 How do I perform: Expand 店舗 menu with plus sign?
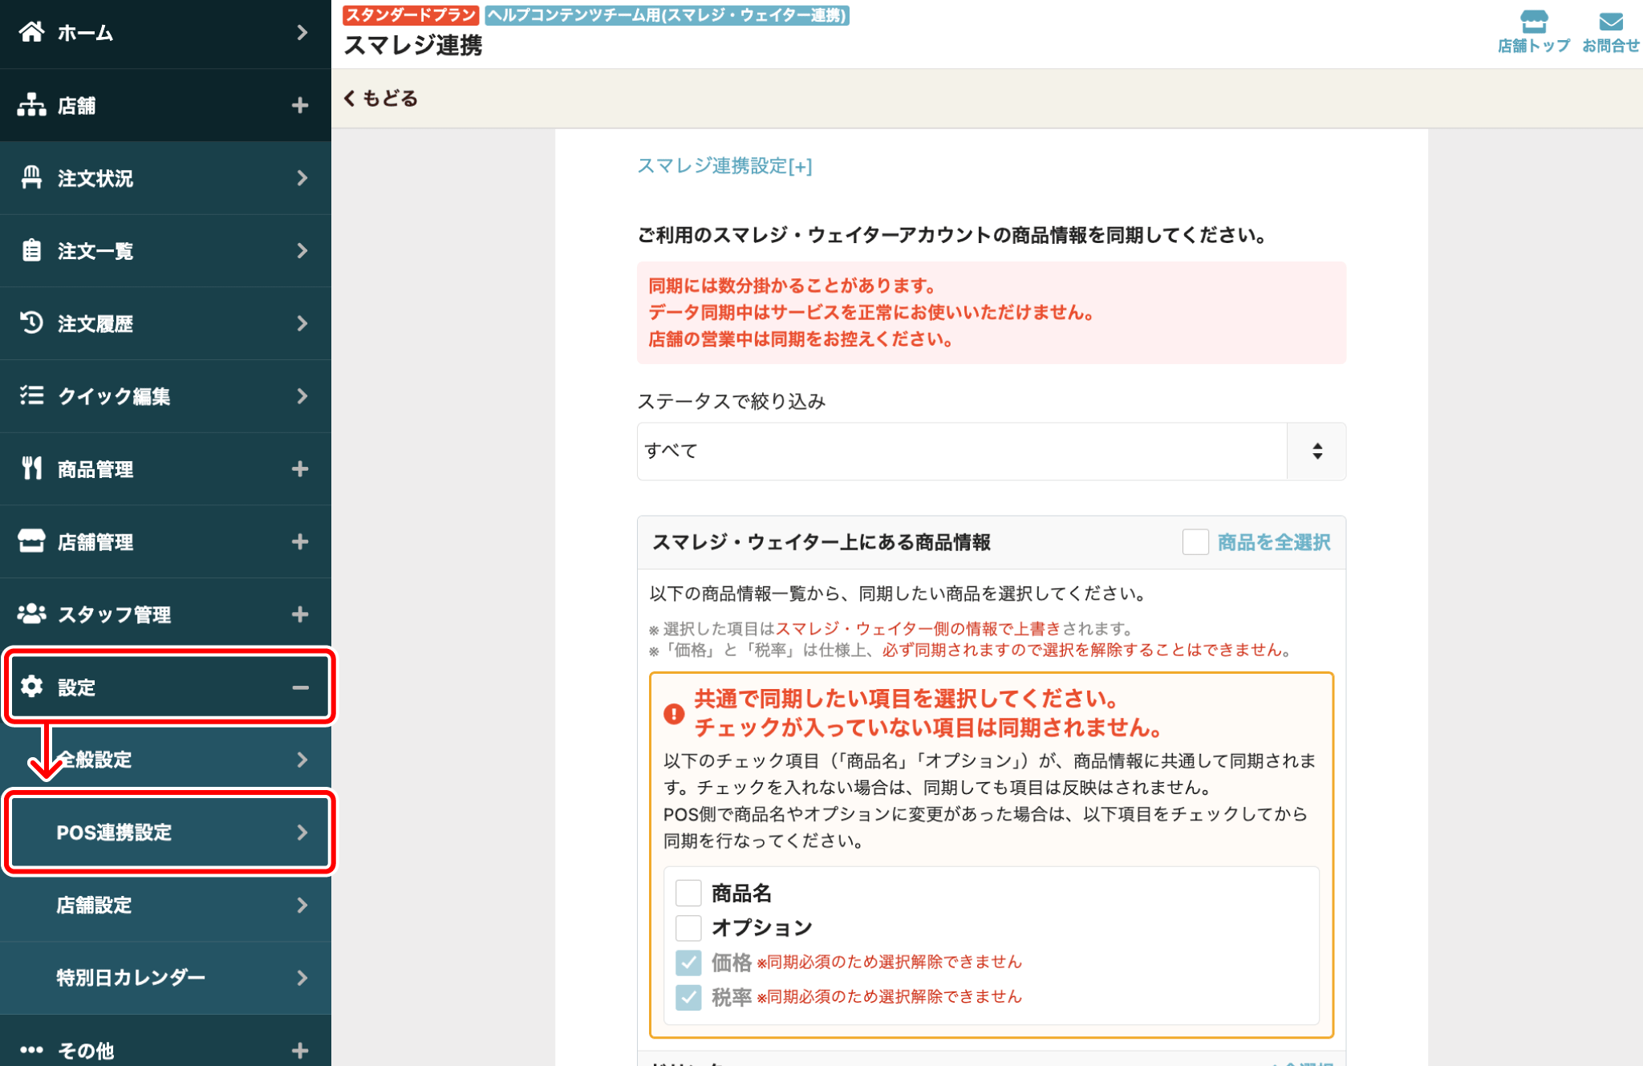(x=300, y=105)
